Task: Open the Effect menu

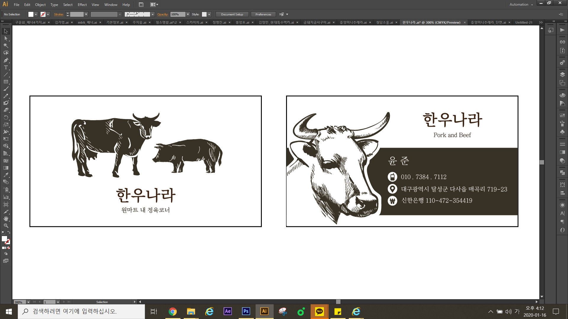Action: [82, 5]
